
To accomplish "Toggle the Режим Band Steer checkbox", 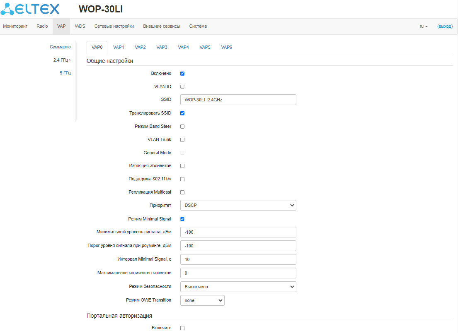I will pos(182,127).
